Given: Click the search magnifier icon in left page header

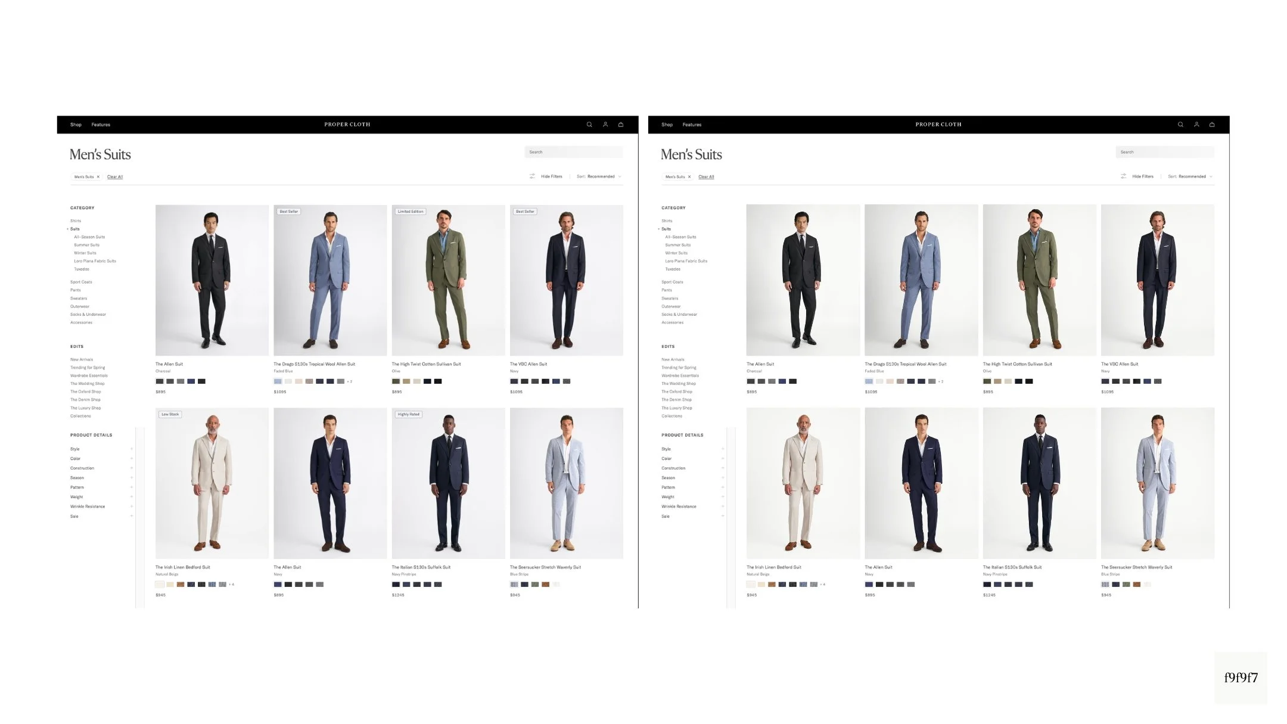Looking at the screenshot, I should coord(589,125).
